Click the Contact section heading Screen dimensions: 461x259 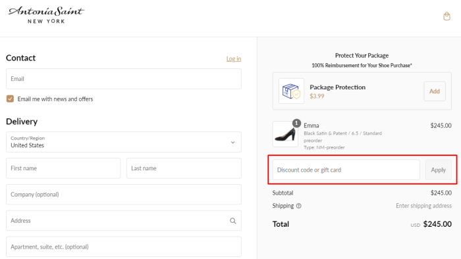coord(20,58)
